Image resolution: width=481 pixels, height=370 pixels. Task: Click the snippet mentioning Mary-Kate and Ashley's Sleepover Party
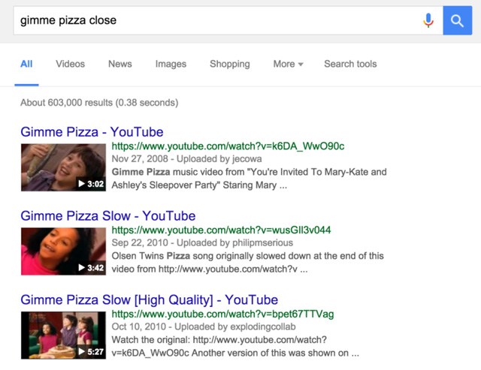(x=249, y=179)
